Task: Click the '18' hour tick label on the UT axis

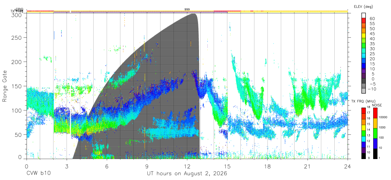Action: (x=267, y=166)
